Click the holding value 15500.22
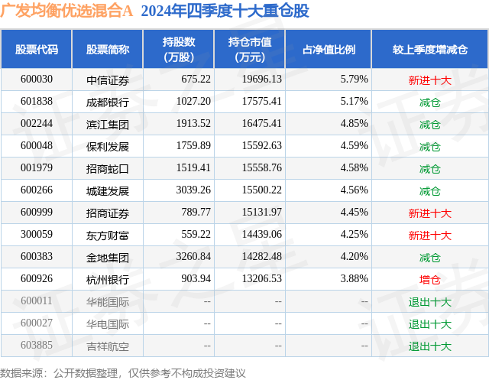This screenshot has height=380, width=489. tap(262, 190)
